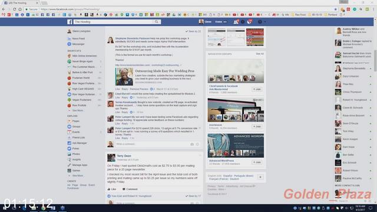Open Games icon in sidebar
Viewport: 377px width, 212px height.
[70, 170]
